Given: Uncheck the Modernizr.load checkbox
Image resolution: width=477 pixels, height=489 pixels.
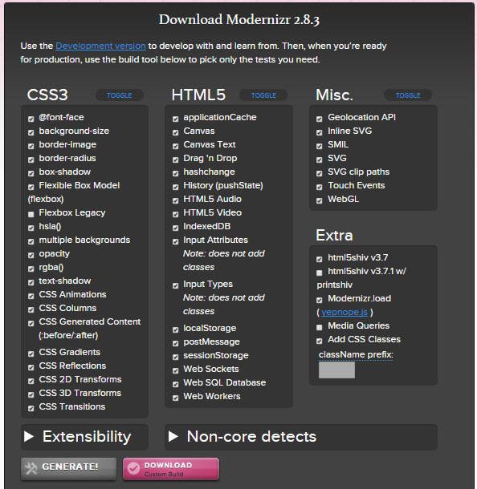Looking at the screenshot, I should tap(320, 300).
